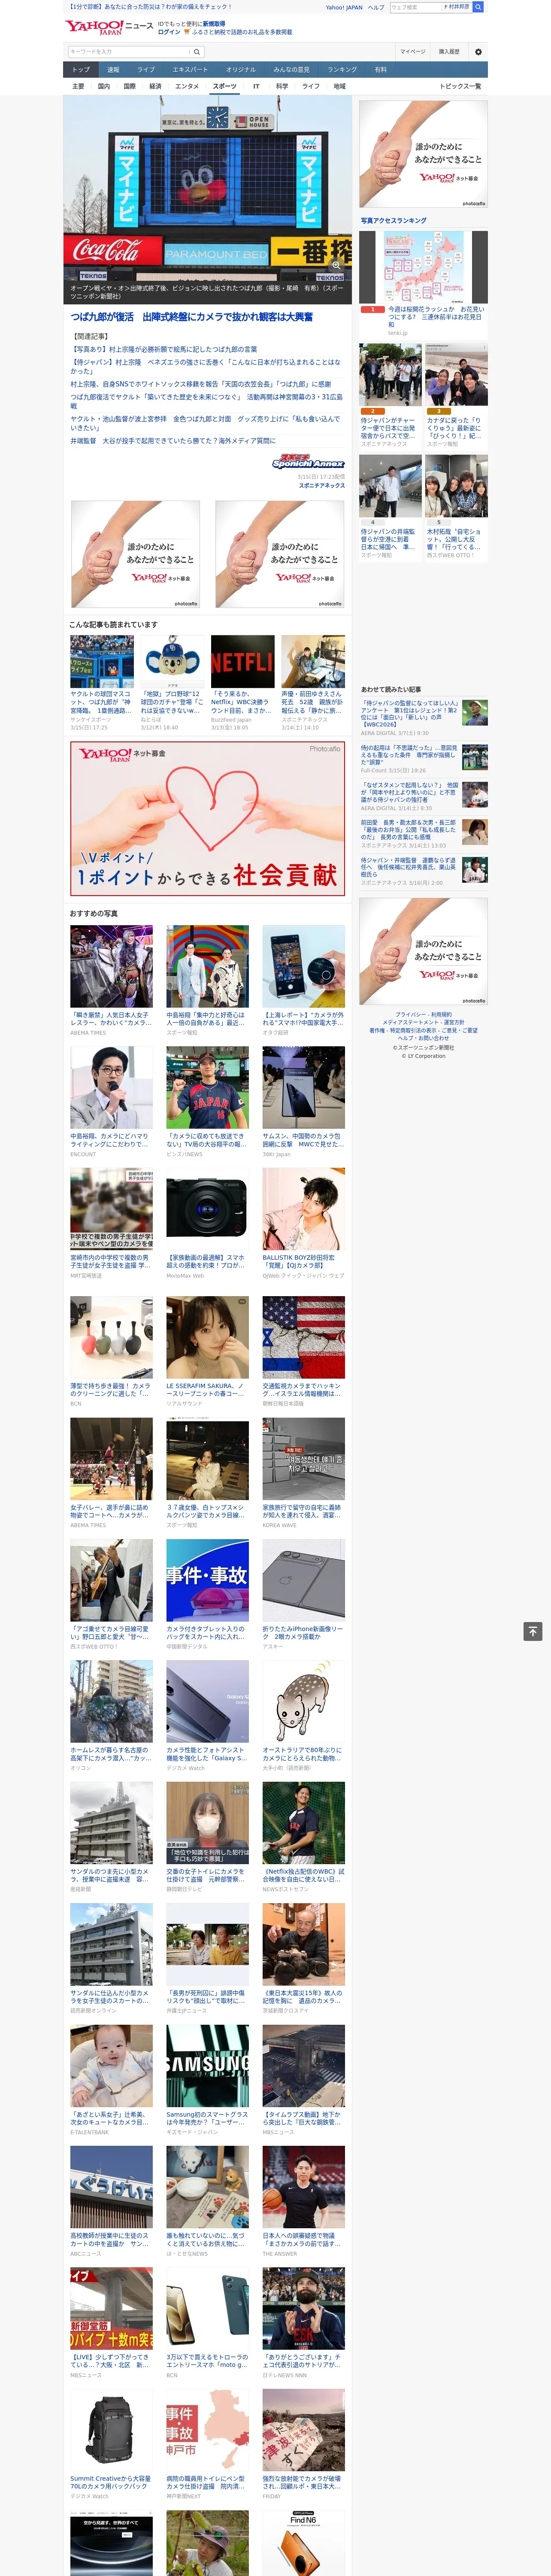Image resolution: width=551 pixels, height=2576 pixels.
Task: Click the 1ポイントからできる社会貢献 banner
Action: coord(207,818)
